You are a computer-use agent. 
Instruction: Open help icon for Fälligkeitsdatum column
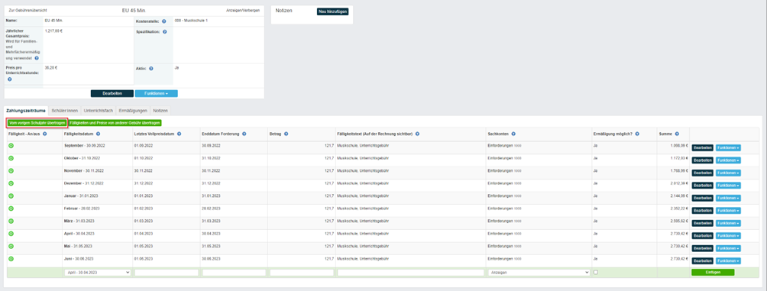(99, 134)
